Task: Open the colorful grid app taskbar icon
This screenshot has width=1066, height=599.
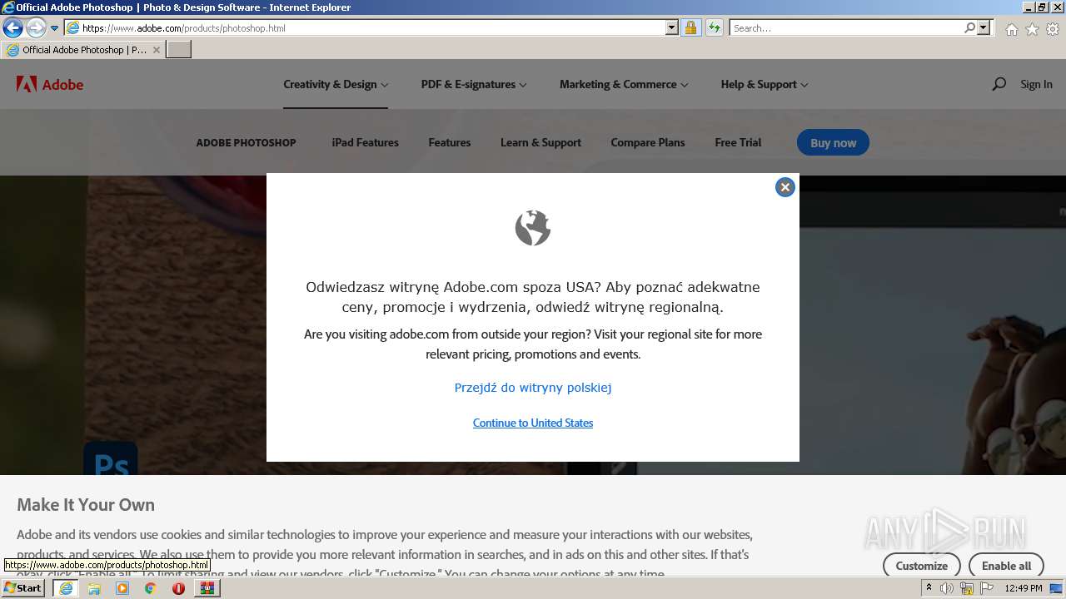Action: [207, 588]
